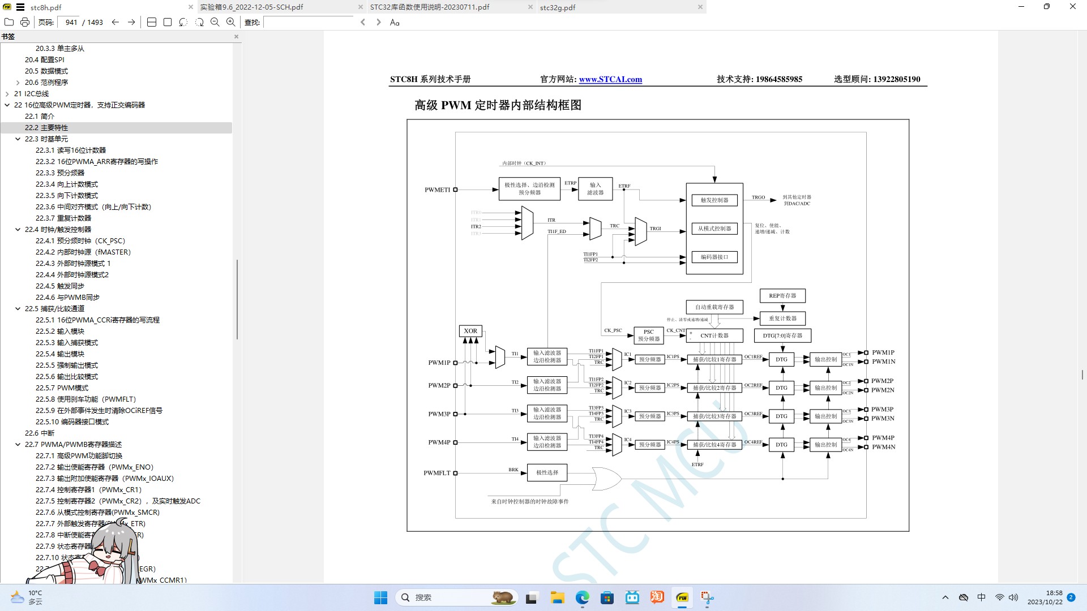Open bookmark 22.5.7 PWM模式
1087x611 pixels.
(x=62, y=388)
